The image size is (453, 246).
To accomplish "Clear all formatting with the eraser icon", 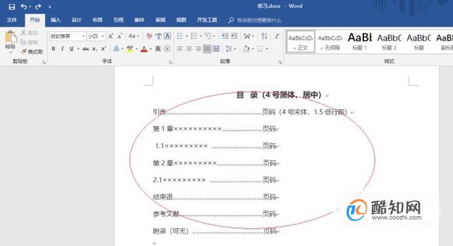I will coord(149,36).
